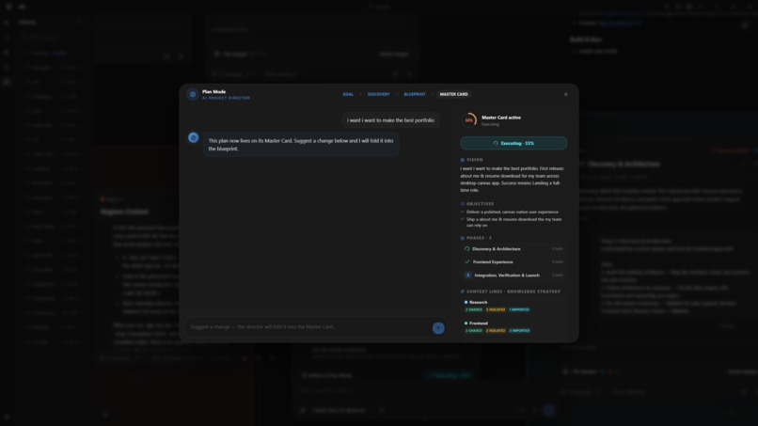Click '2 SHARED' tag under Frontend
The image size is (758, 426).
pos(474,331)
